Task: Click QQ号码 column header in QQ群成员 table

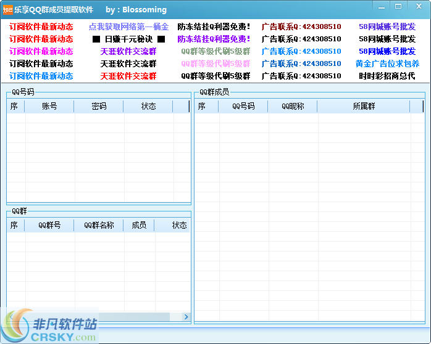Action: click(243, 106)
